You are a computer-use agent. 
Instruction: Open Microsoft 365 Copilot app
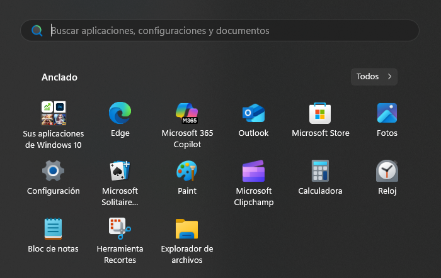tap(187, 113)
